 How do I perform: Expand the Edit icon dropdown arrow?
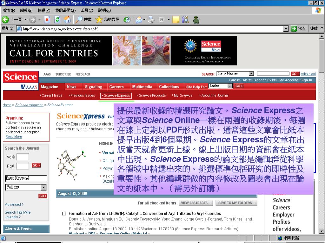(169, 20)
